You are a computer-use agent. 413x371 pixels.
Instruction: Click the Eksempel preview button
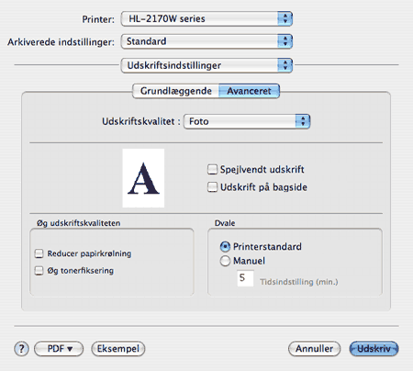coord(118,349)
